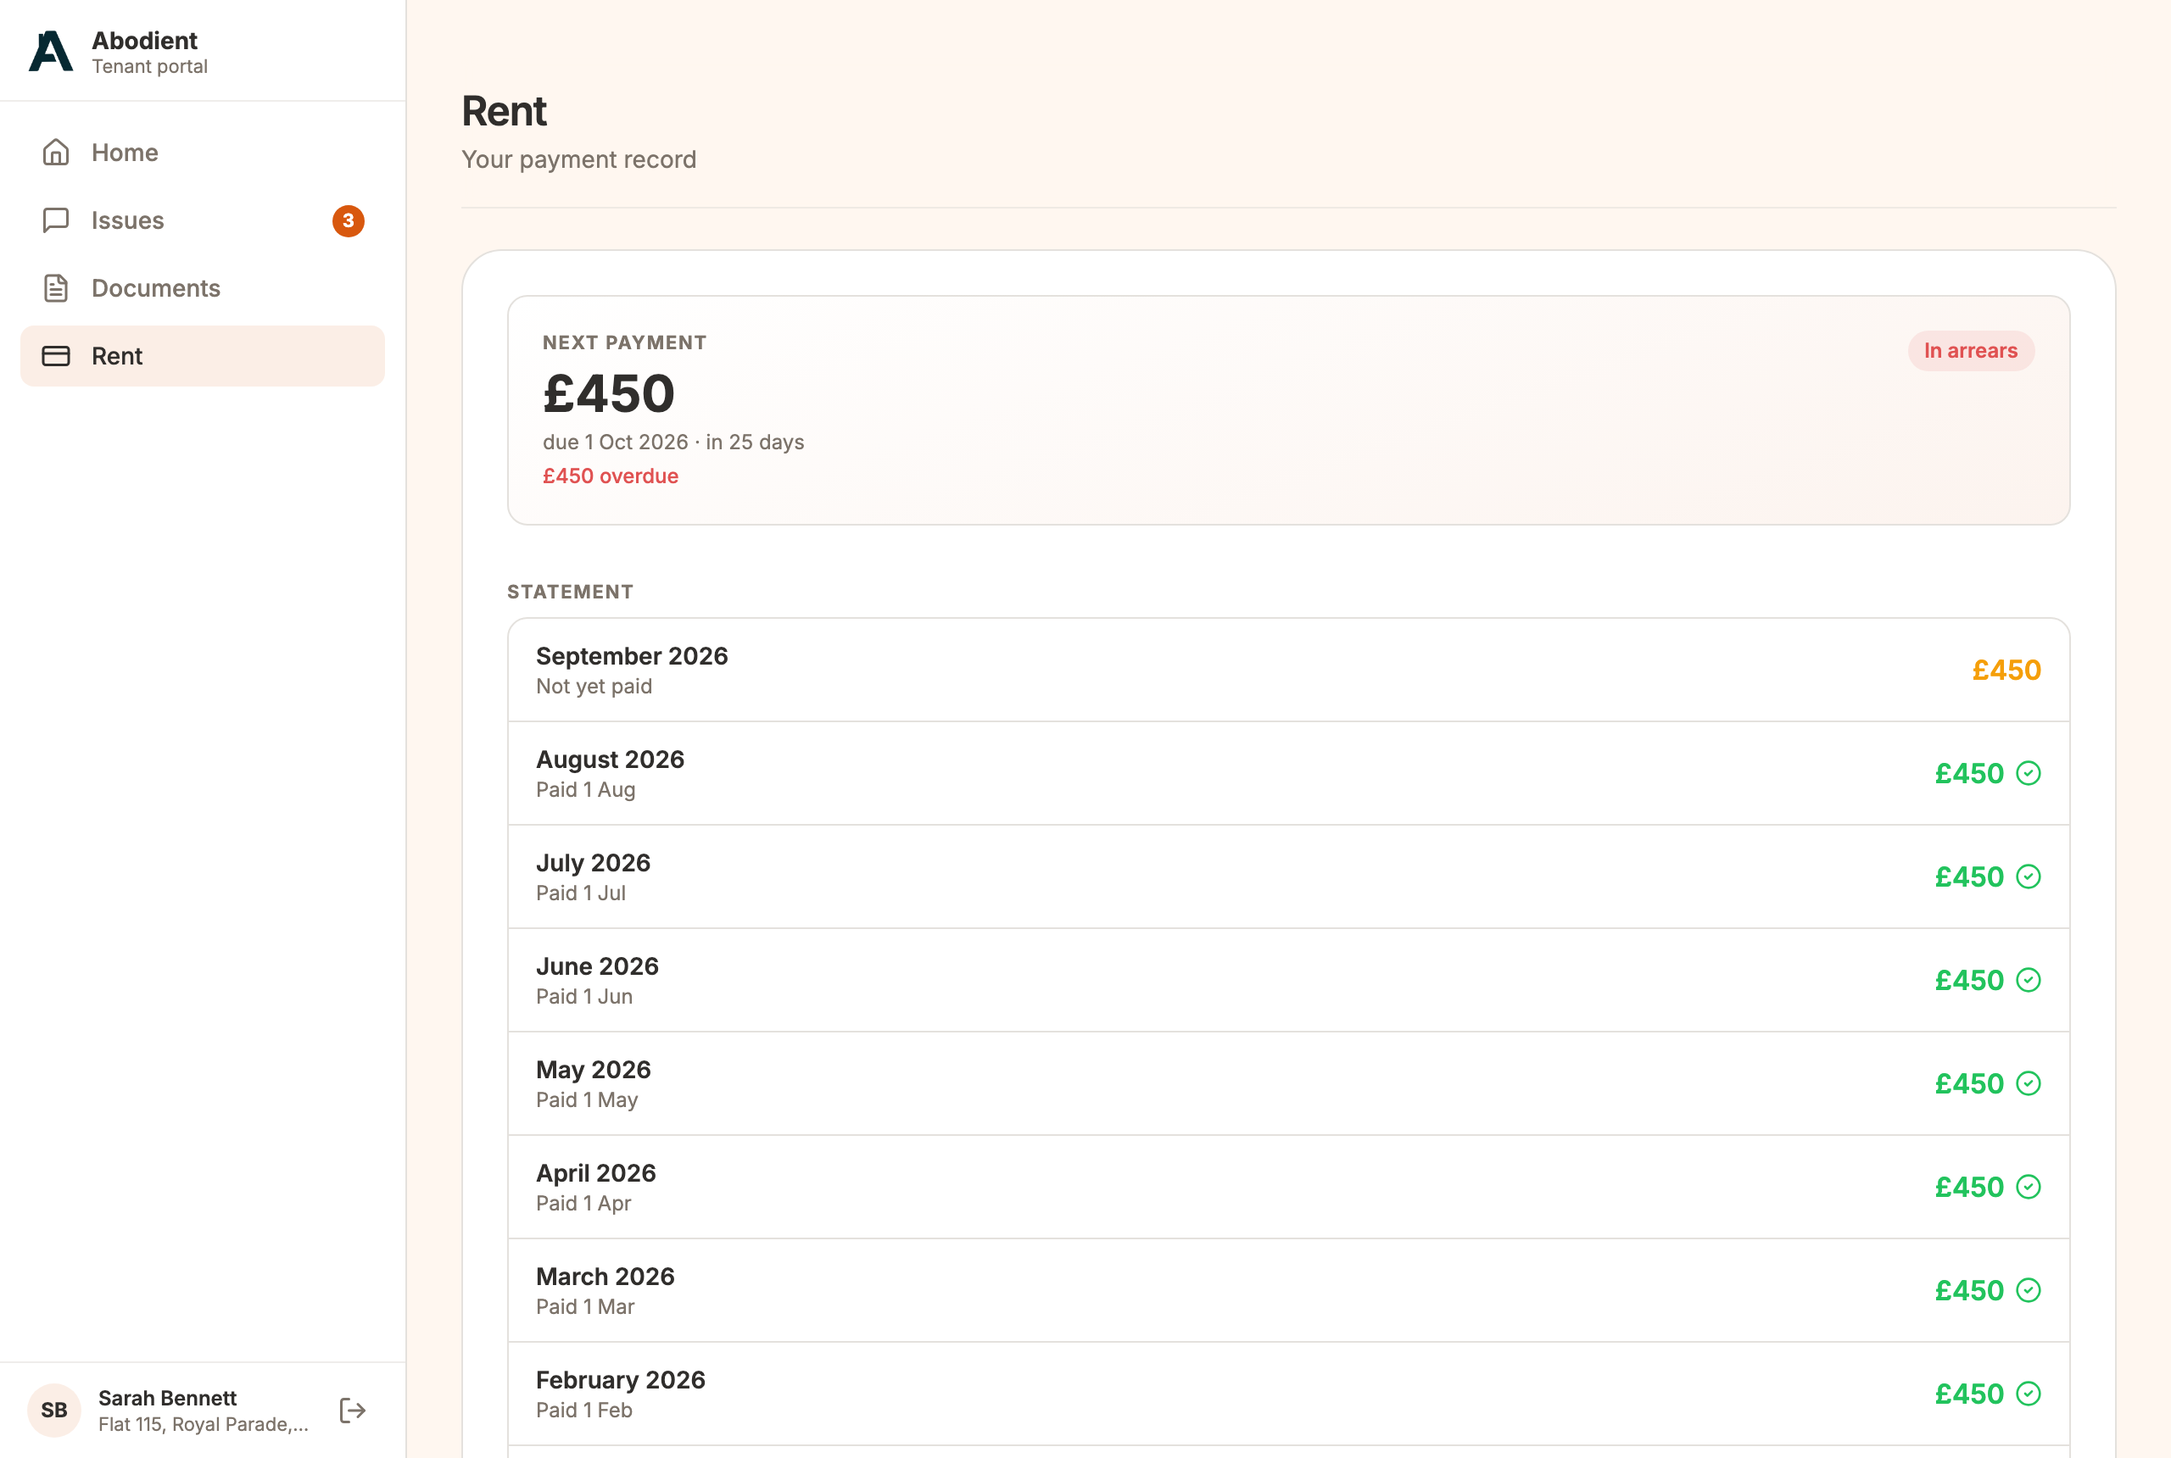
Task: Click the March 2026 paid checkmark icon
Action: [2028, 1291]
